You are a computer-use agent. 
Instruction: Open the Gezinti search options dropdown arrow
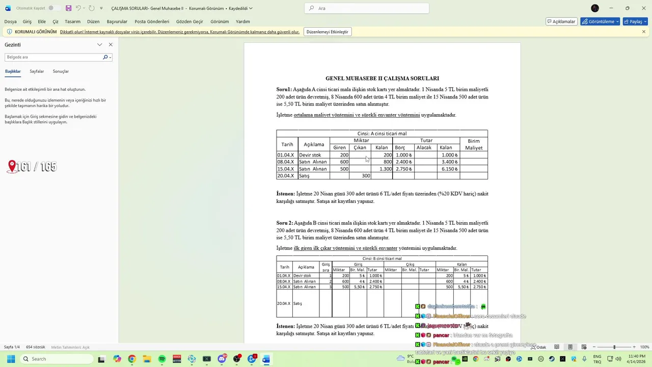pos(110,57)
